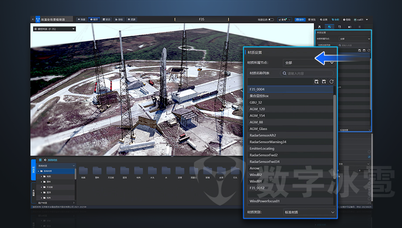Expand the 地面 folder tree node
This screenshot has width=402, height=228.
tap(42, 176)
